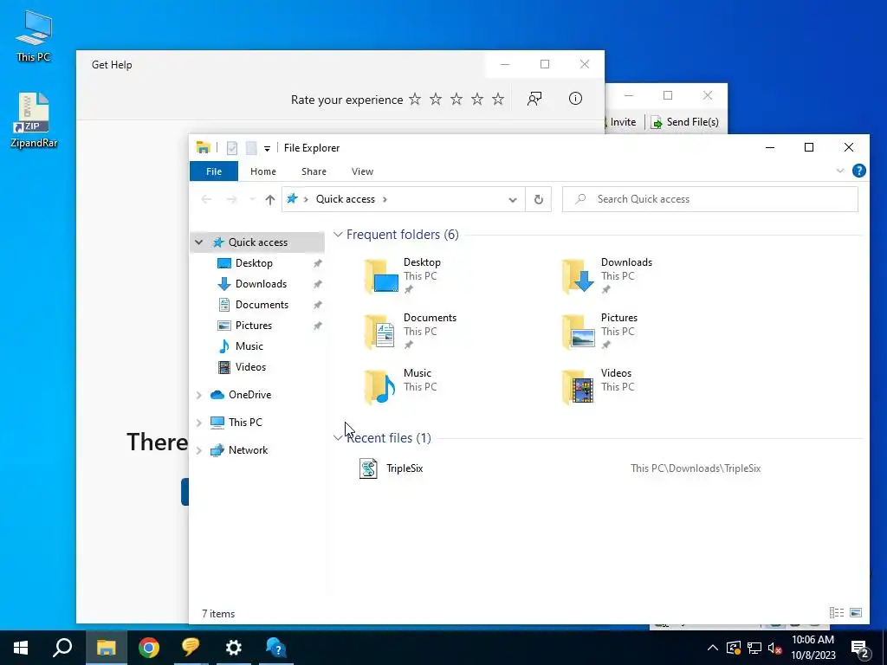This screenshot has height=665, width=887.
Task: Go up one level with the up arrow
Action: (x=270, y=200)
